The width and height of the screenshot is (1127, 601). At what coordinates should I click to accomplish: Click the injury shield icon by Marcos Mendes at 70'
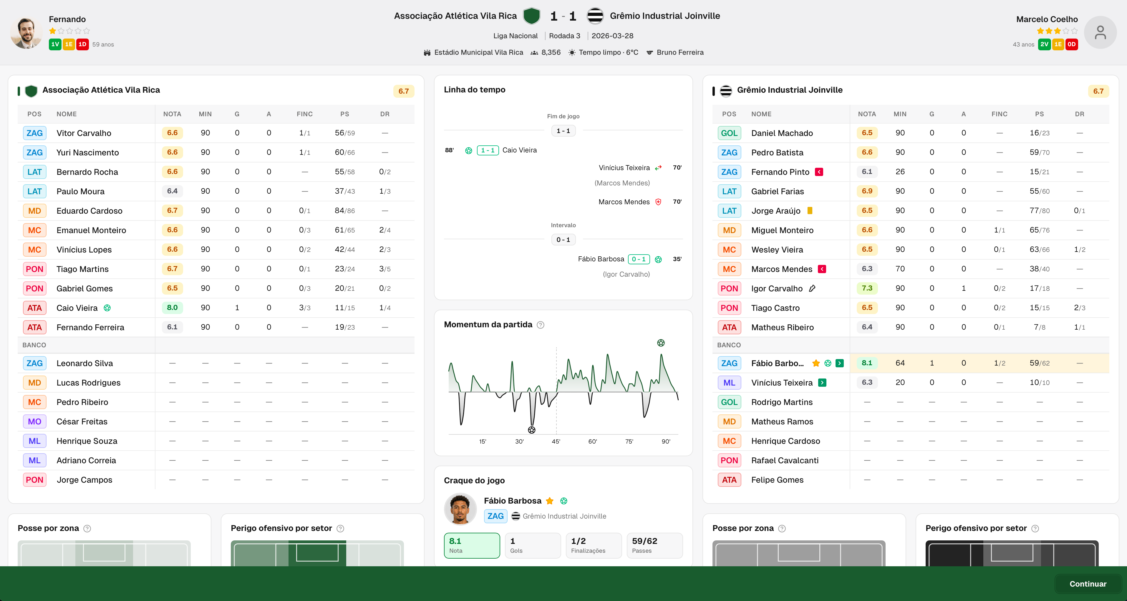tap(658, 202)
